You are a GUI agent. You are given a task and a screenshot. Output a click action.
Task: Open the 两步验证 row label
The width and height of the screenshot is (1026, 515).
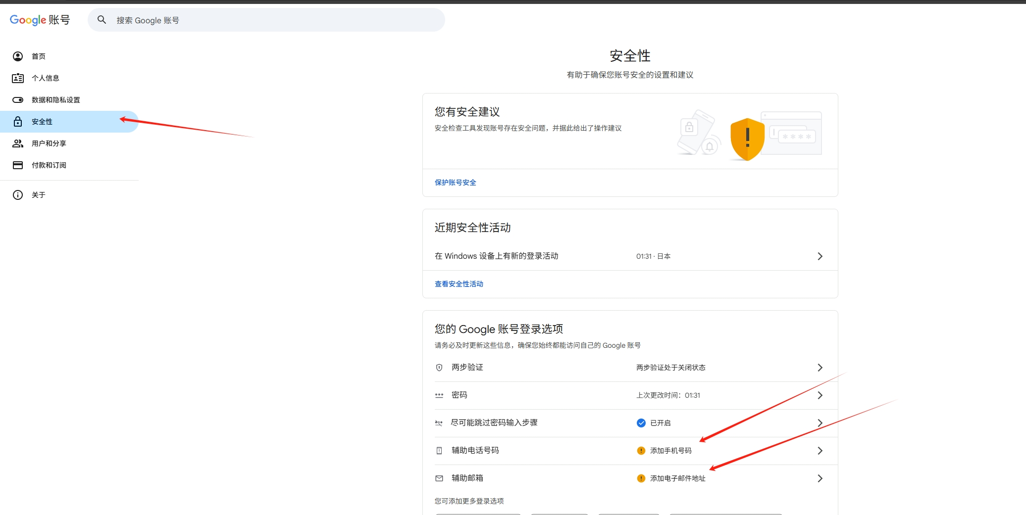tap(467, 367)
